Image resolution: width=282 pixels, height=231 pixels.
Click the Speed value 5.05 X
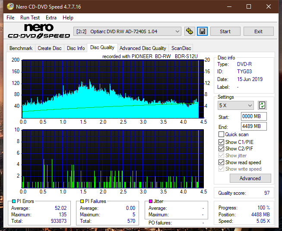[263, 221]
